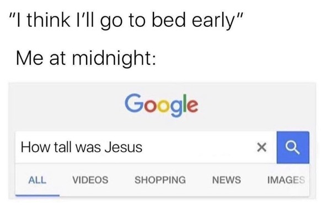This screenshot has width=321, height=205.
Task: Clear the search query with the X
Action: pyautogui.click(x=261, y=147)
